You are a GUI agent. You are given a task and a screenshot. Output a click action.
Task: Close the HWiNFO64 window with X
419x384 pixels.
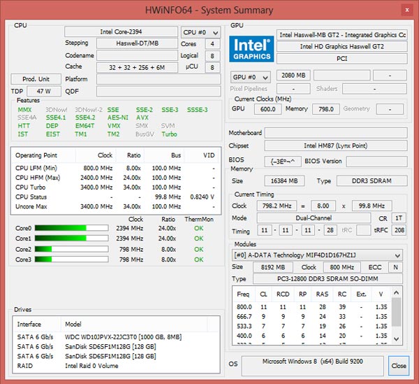click(x=407, y=10)
